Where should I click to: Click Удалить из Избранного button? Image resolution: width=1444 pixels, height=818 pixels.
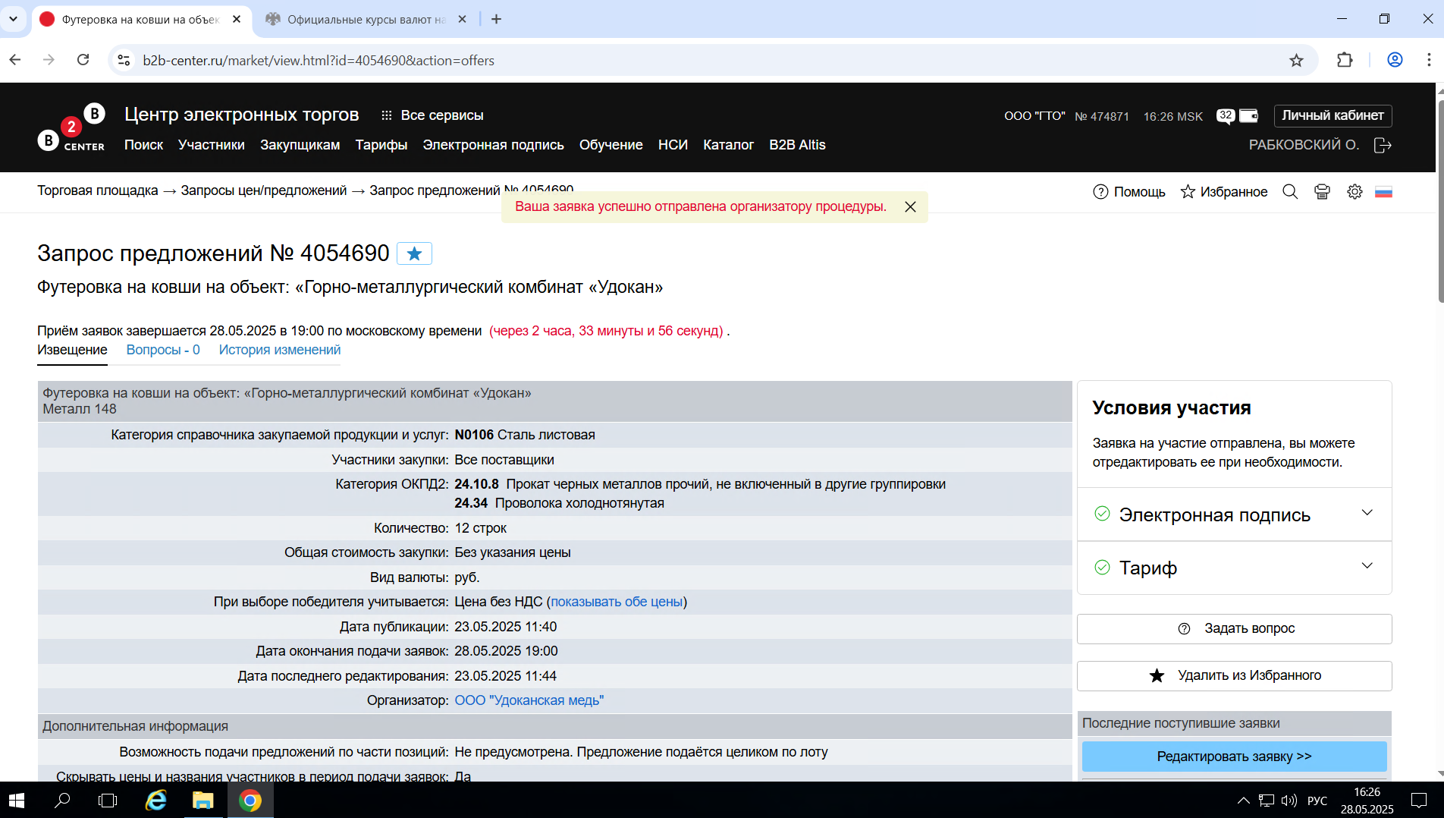(1234, 675)
